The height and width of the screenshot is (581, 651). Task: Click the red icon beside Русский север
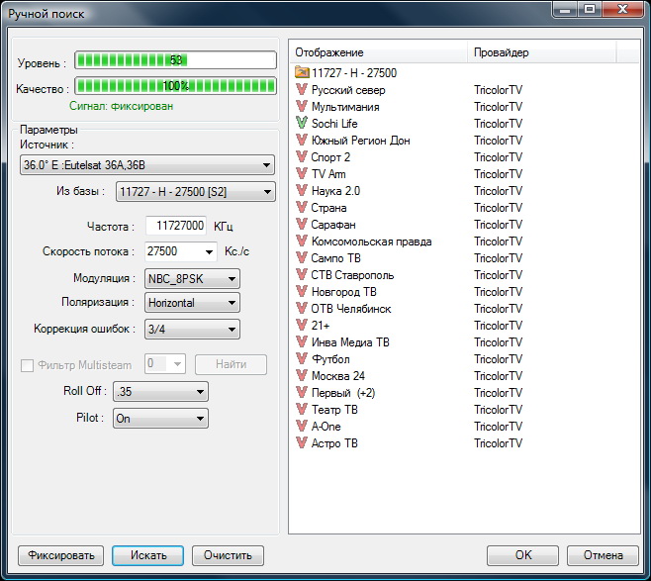[302, 90]
